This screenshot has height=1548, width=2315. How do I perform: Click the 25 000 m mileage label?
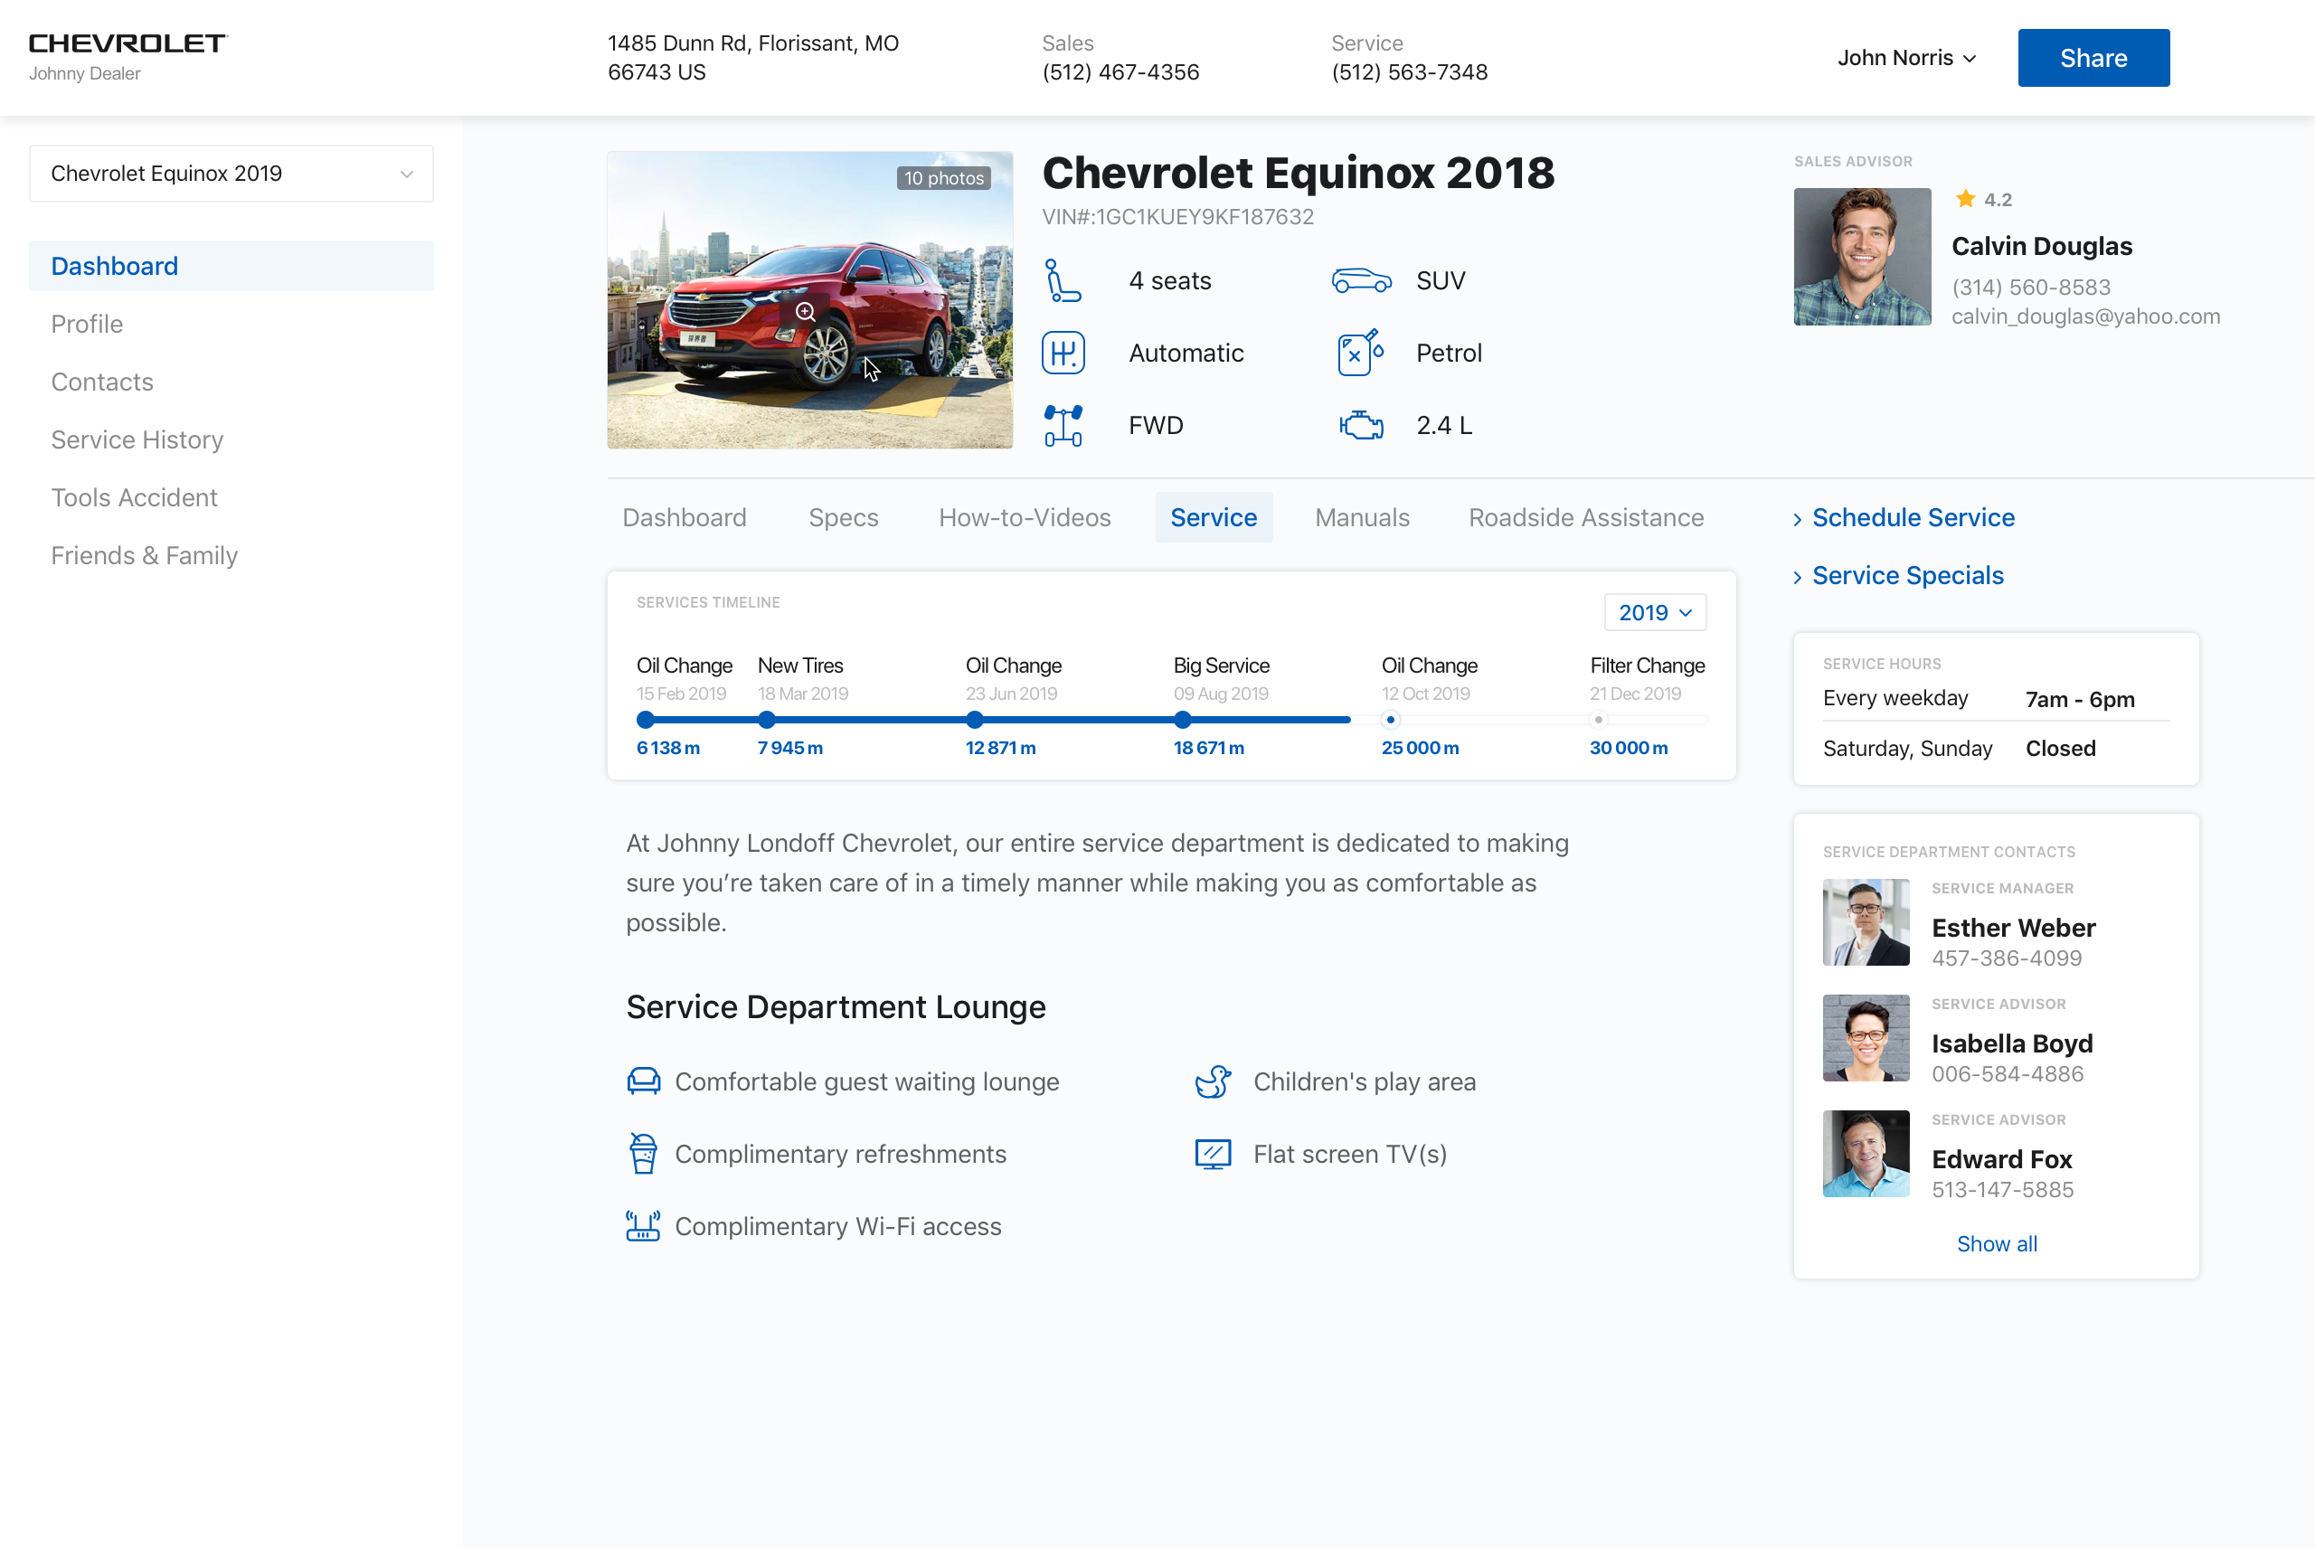point(1421,748)
